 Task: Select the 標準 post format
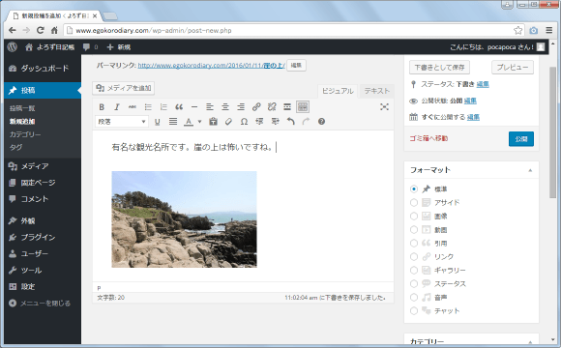pos(414,188)
